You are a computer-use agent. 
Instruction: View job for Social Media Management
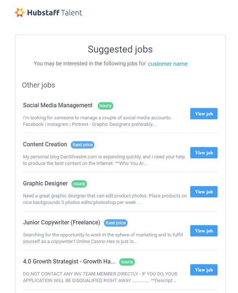click(204, 113)
